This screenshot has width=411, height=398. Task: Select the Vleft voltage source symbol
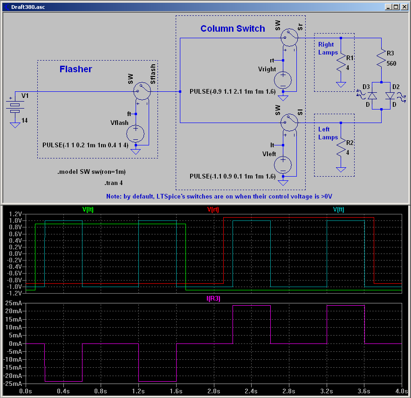click(x=283, y=165)
